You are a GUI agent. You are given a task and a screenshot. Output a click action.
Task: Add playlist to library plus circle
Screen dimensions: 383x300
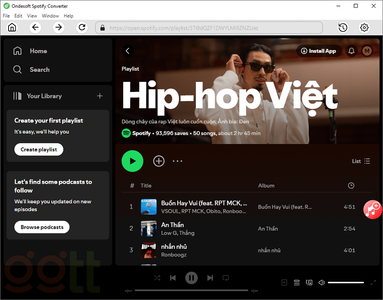(x=158, y=161)
